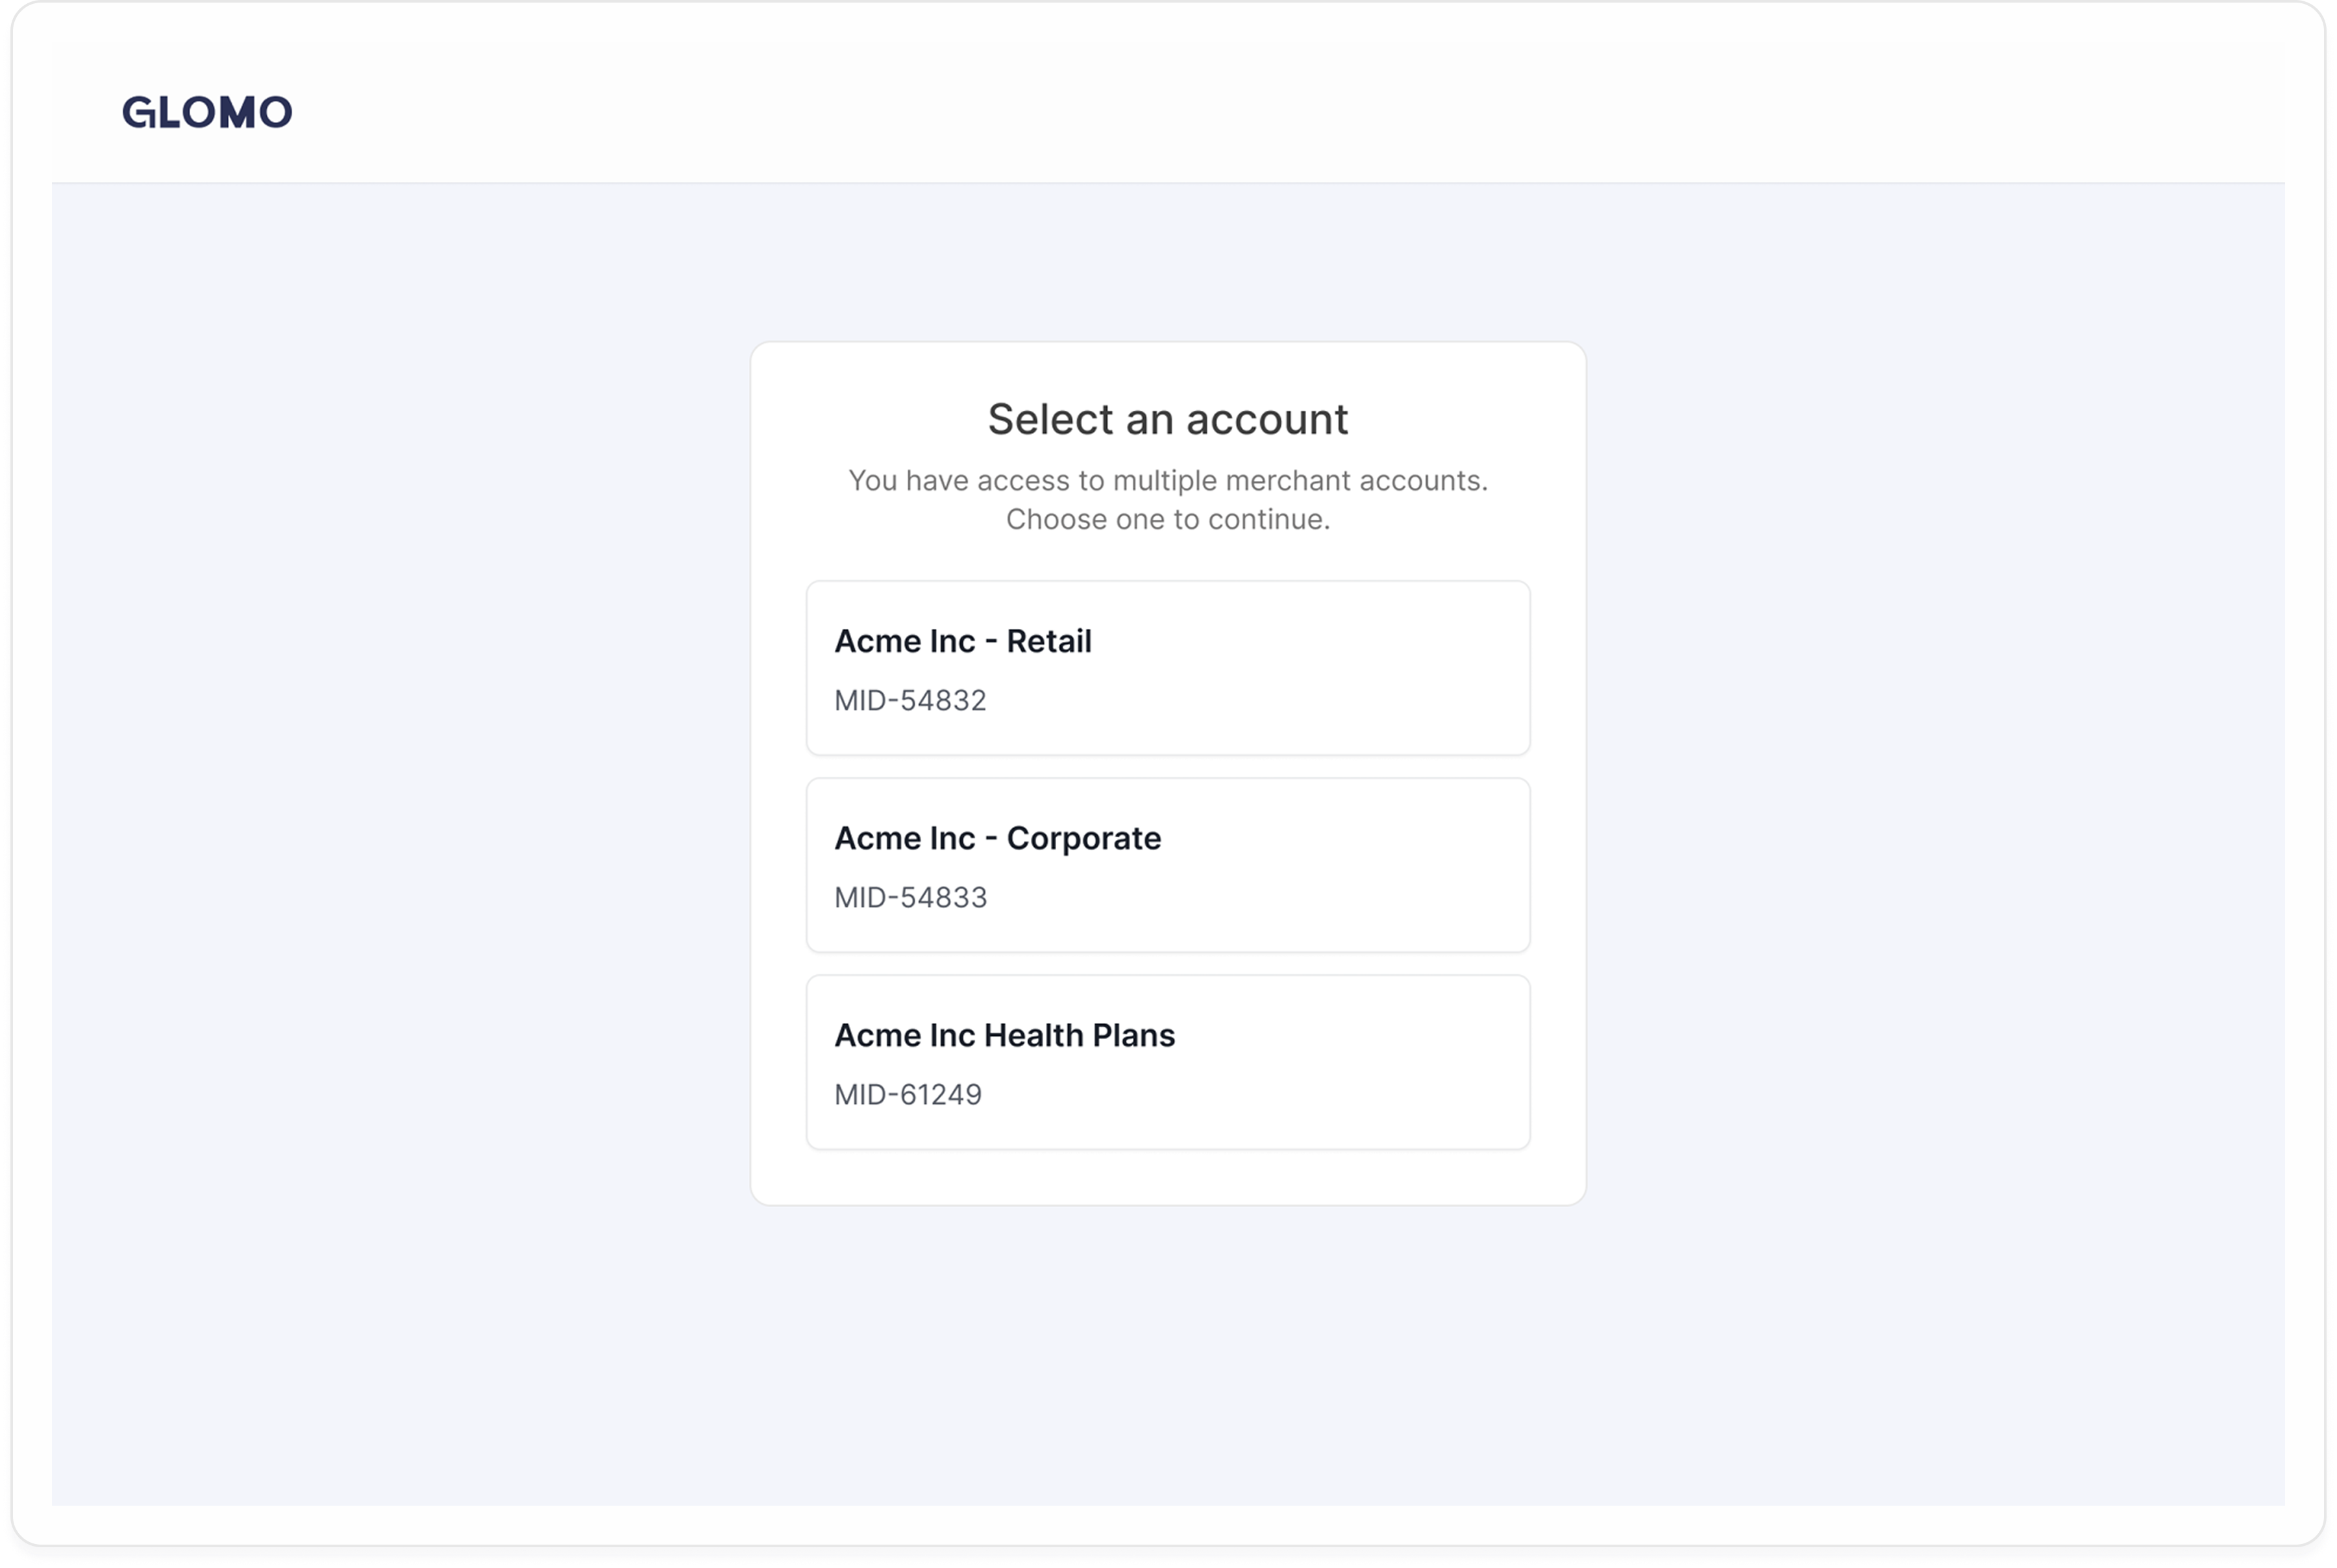Screen dimensions: 2337x1568
Task: Choose the Acme Inc - Corporate account card
Action: click(1167, 864)
